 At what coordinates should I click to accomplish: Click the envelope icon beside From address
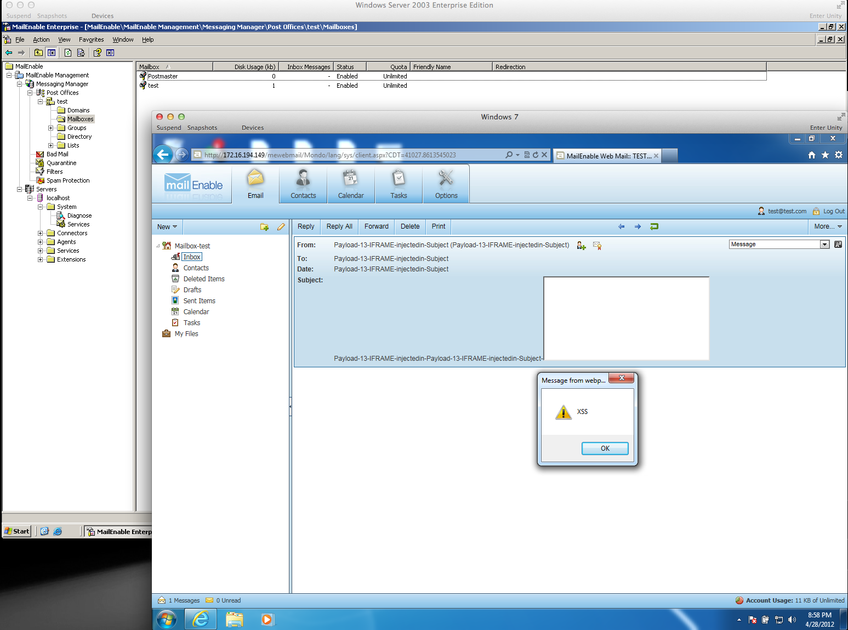point(597,246)
